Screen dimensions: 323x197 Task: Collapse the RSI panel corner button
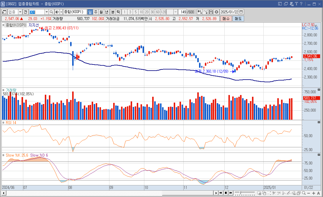tap(319, 122)
